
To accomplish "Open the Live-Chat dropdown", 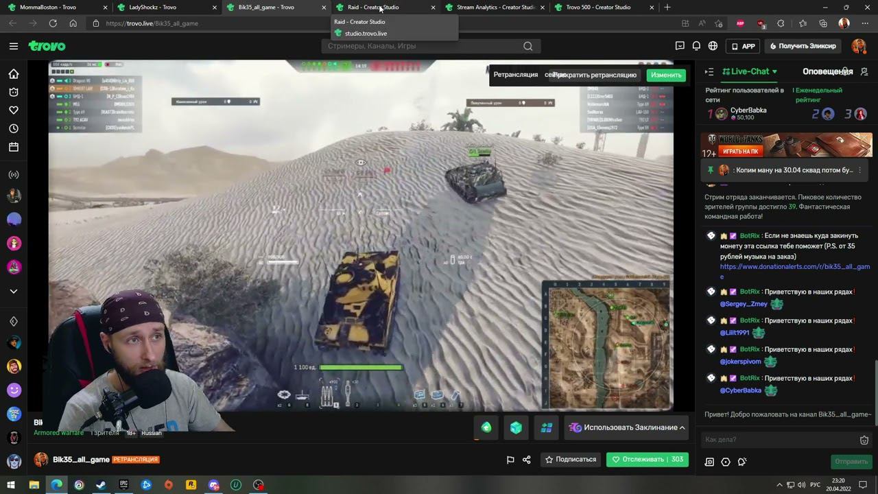I will (x=750, y=71).
